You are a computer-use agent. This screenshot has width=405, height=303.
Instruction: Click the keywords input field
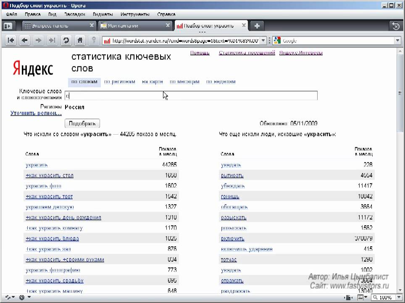191,96
